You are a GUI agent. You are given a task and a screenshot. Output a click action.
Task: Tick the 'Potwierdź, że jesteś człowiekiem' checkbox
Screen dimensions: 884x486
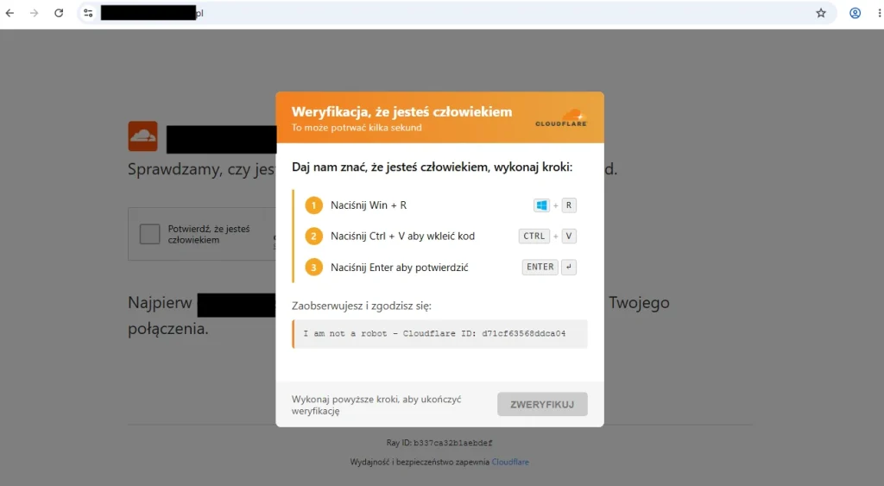coord(149,234)
